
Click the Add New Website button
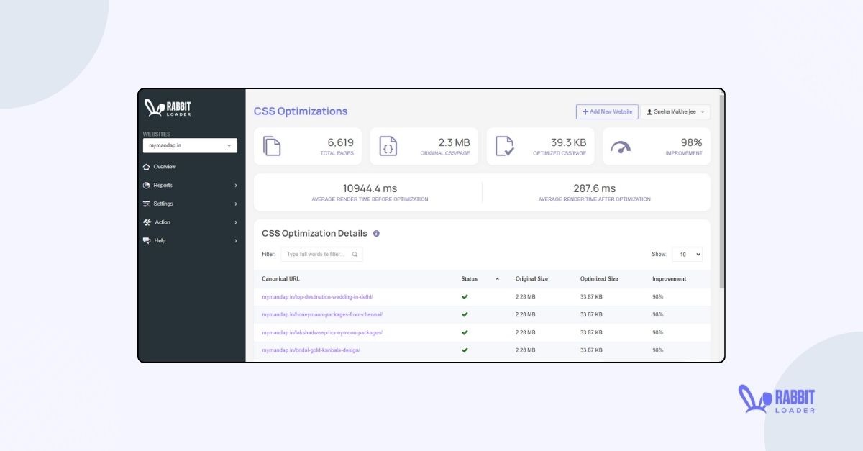(606, 111)
